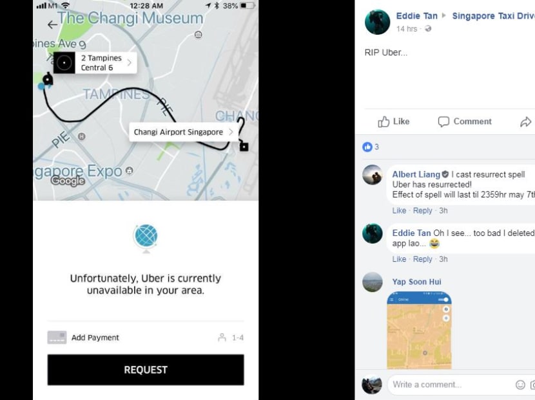Screen dimensions: 535x400
Task: Expand the 2 Tampines Central 6 pickup chevron
Action: (x=130, y=62)
